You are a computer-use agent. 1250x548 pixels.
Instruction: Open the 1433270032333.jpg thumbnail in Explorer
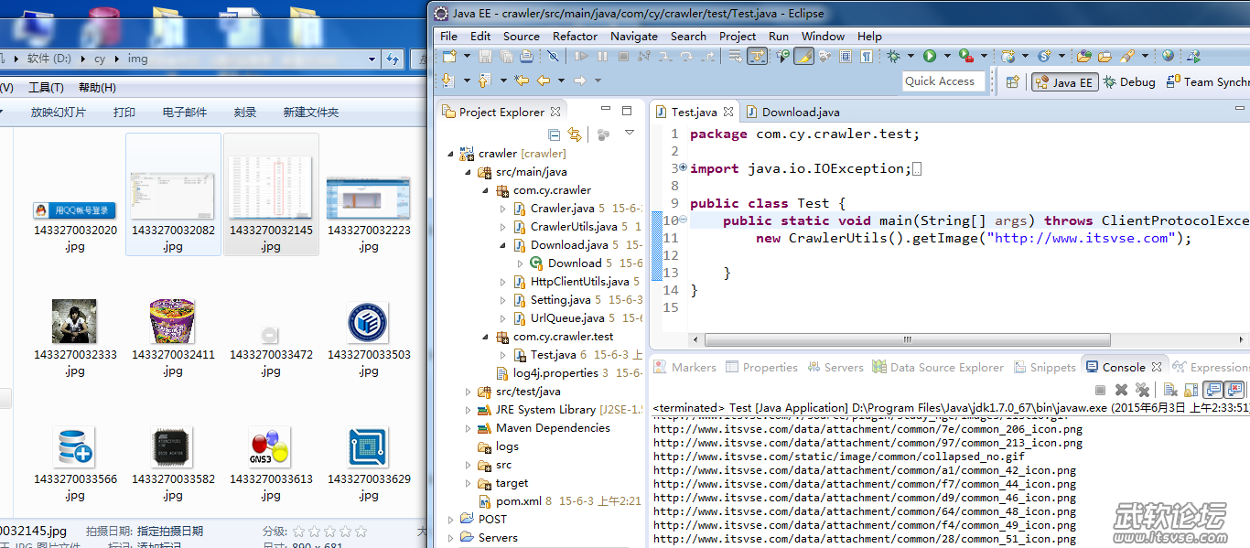click(x=75, y=322)
